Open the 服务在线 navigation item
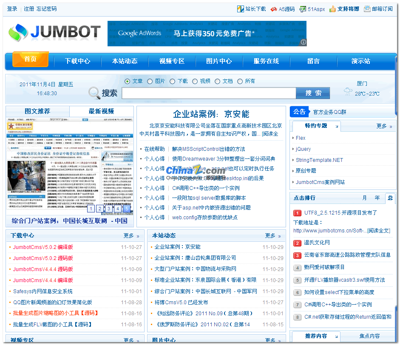The image size is (400, 345). point(266,61)
